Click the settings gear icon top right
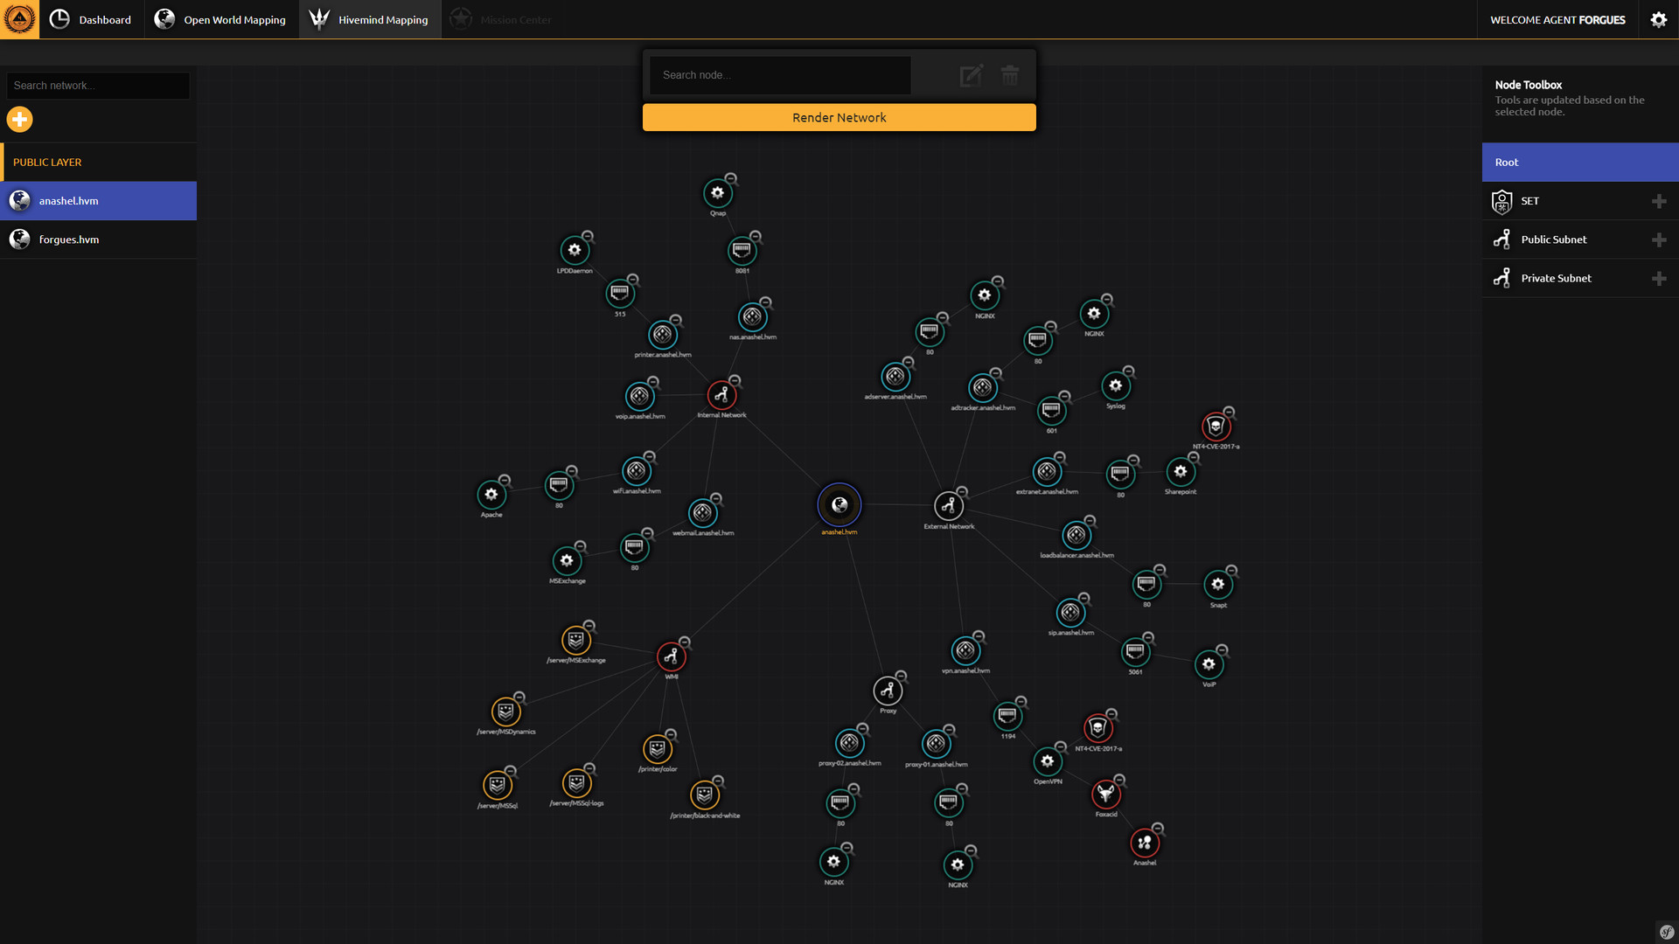The width and height of the screenshot is (1679, 944). (x=1658, y=19)
